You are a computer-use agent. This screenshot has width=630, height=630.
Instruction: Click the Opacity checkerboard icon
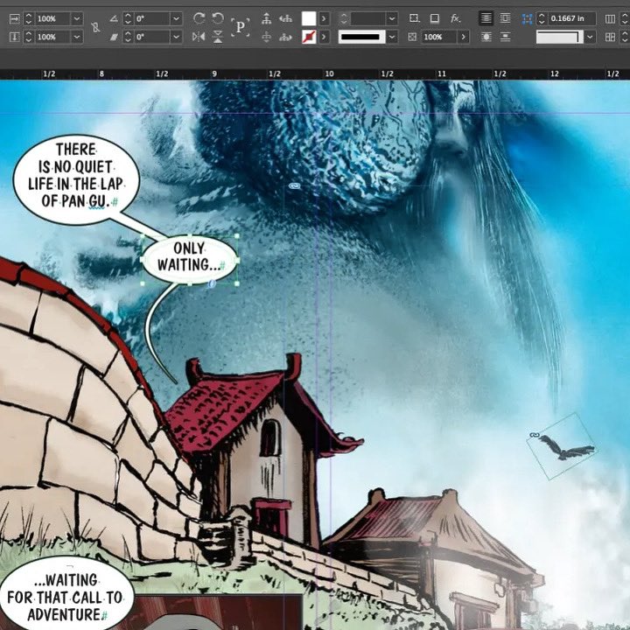412,37
